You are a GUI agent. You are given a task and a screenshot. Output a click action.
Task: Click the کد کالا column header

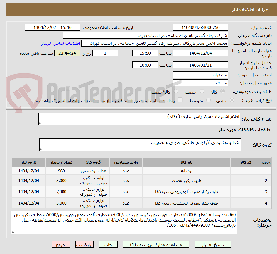pos(246,162)
